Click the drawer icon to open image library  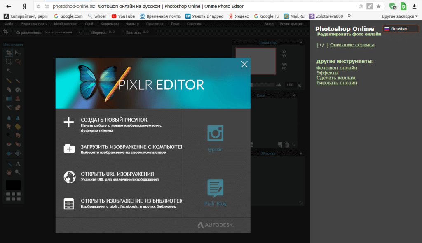(x=69, y=204)
